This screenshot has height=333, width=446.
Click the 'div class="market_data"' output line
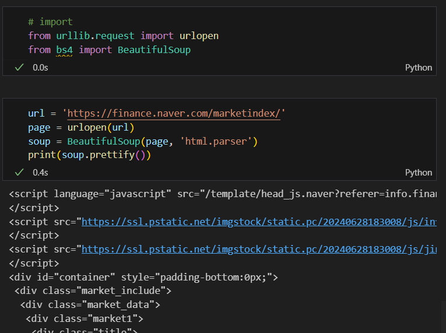(90, 305)
